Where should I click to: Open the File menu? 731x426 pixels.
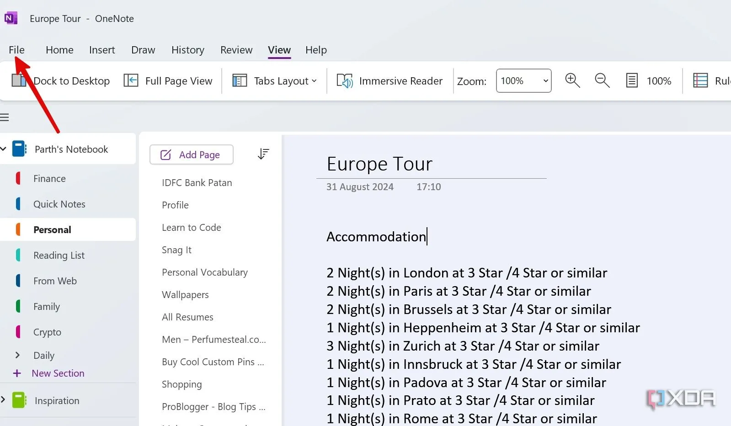pyautogui.click(x=16, y=50)
